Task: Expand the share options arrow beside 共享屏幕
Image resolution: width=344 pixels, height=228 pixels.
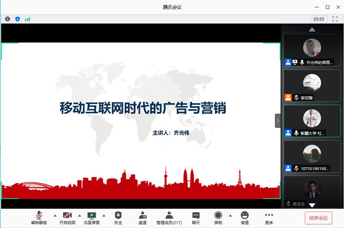Action: pyautogui.click(x=104, y=215)
